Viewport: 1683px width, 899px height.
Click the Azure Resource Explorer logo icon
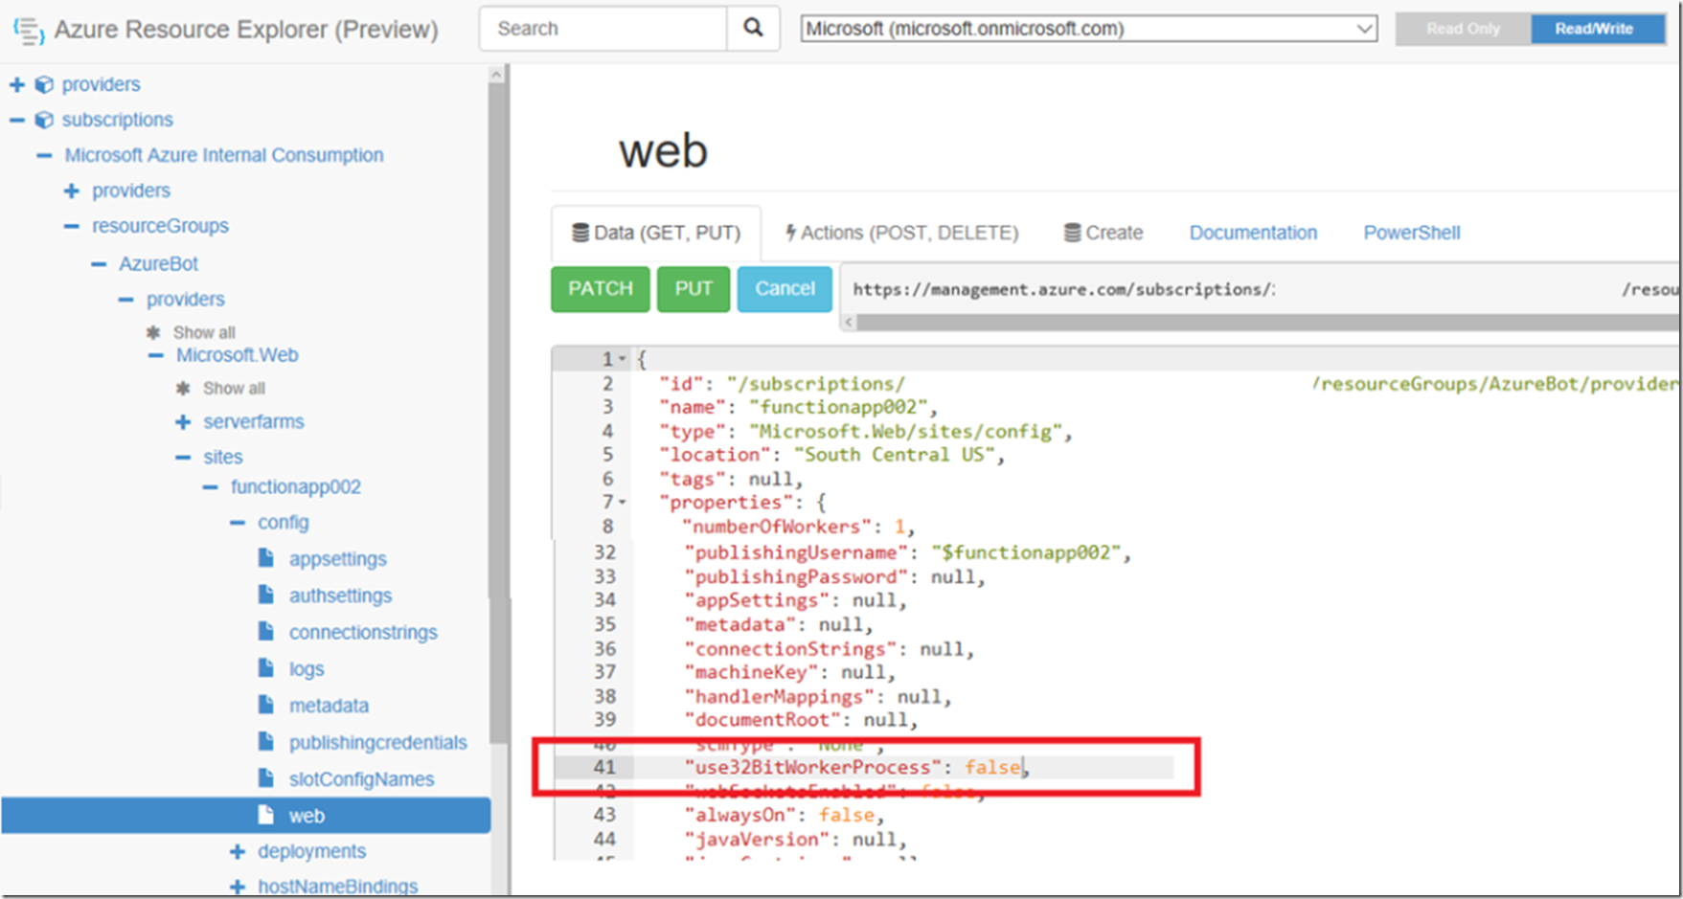pos(29,31)
